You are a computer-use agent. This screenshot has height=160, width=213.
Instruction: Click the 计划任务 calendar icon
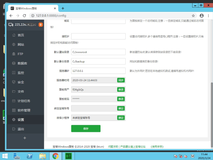pos(14,101)
